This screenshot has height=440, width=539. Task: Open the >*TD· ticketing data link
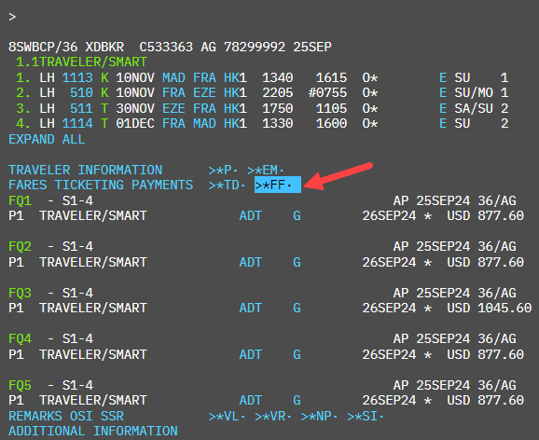coord(228,185)
